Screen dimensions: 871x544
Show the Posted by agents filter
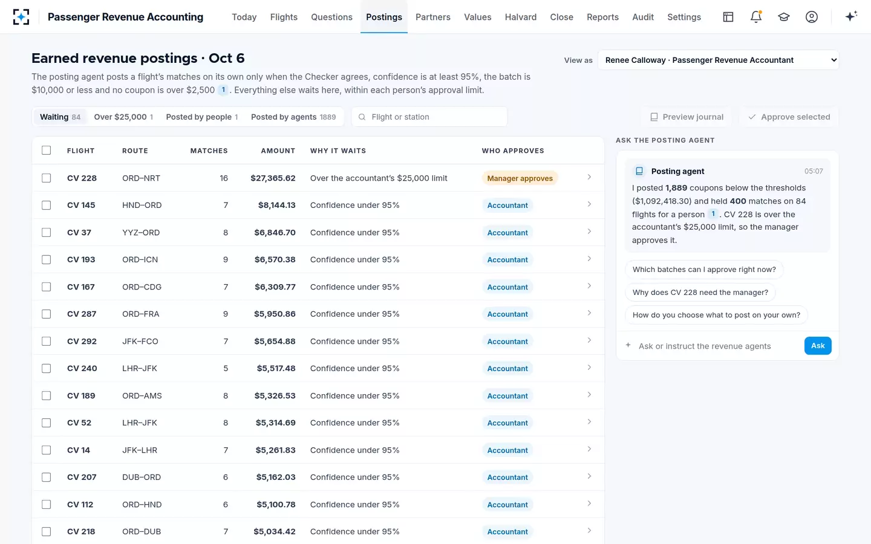coord(293,117)
